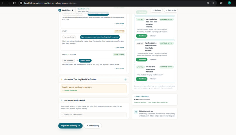Click the Severity was not mentioned notice

(x=94, y=89)
